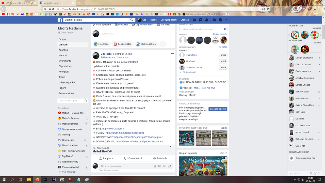Open the suggested Metin2 Romania group image

tap(203, 166)
